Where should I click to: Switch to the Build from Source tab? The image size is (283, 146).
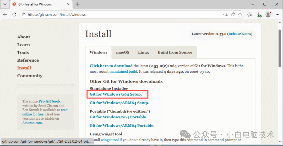point(175,52)
